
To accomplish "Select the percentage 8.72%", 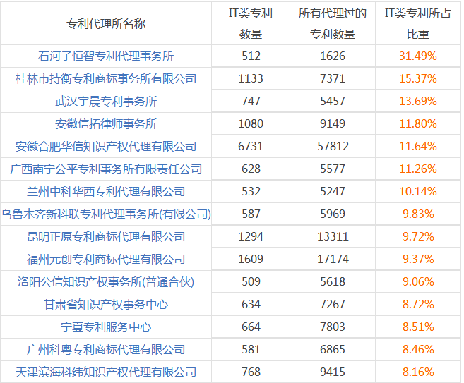I will pos(418,305).
